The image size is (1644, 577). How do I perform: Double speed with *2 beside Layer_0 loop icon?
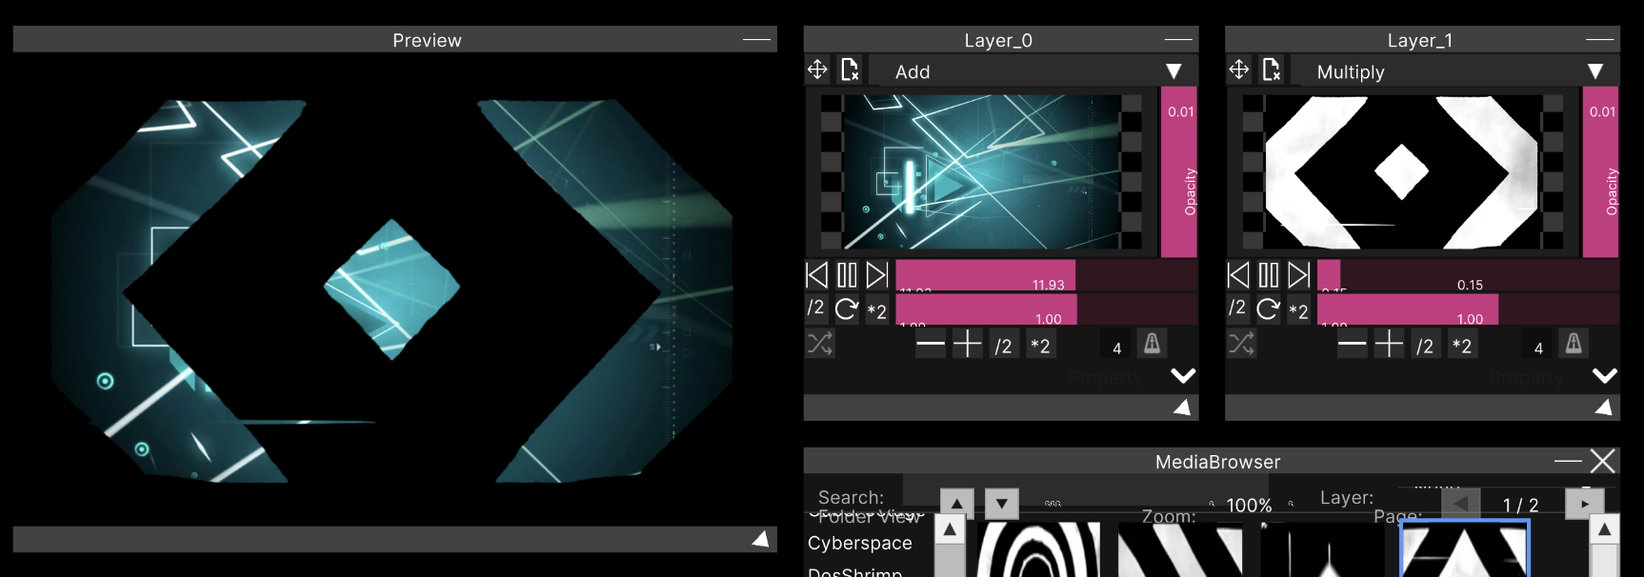point(877,310)
